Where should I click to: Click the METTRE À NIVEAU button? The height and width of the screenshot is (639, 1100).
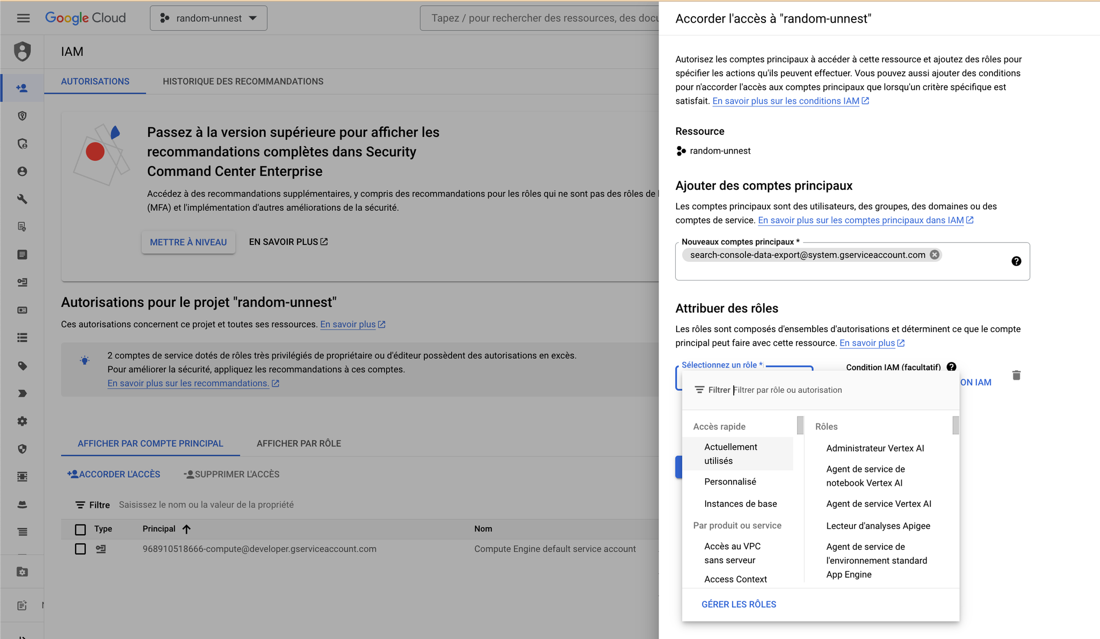(x=189, y=242)
